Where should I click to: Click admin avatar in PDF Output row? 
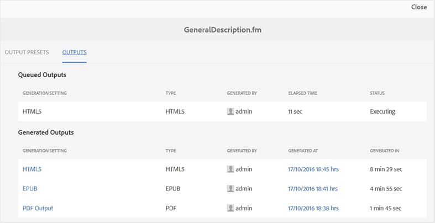tap(230, 208)
